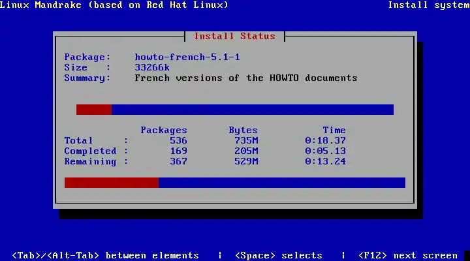Click the Install Status title
Image resolution: width=470 pixels, height=261 pixels.
(x=235, y=37)
